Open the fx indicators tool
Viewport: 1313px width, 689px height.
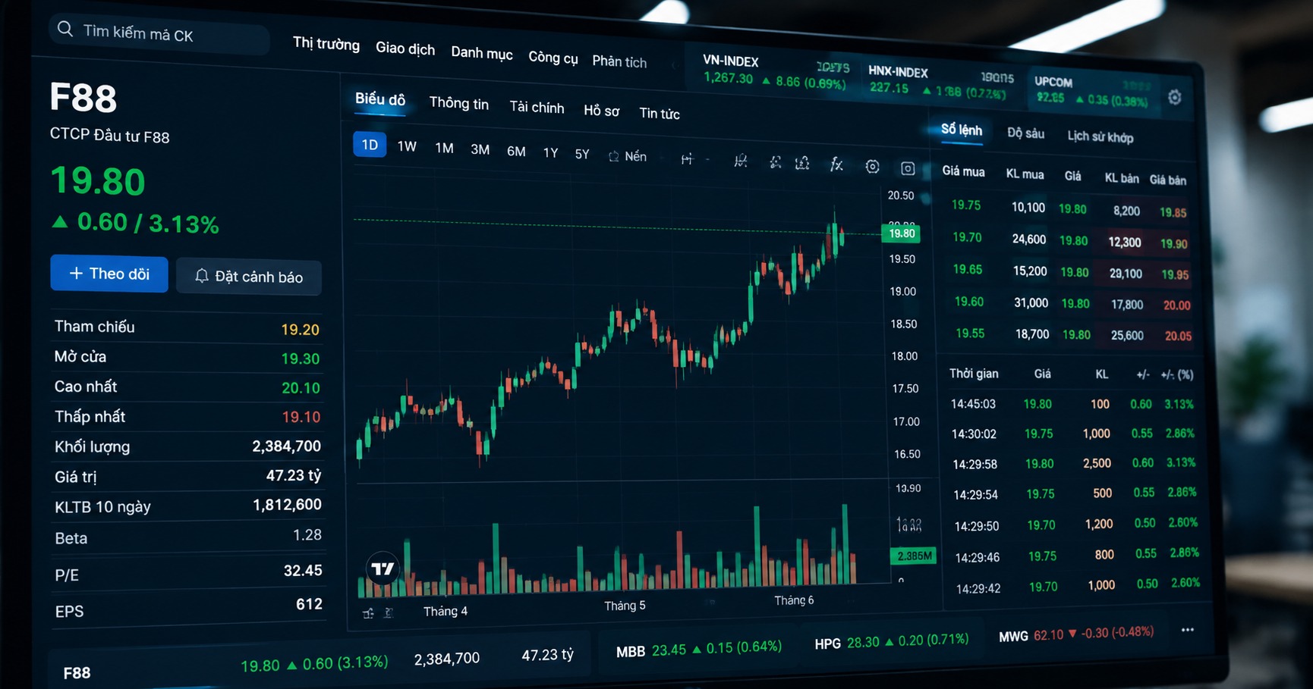[836, 164]
